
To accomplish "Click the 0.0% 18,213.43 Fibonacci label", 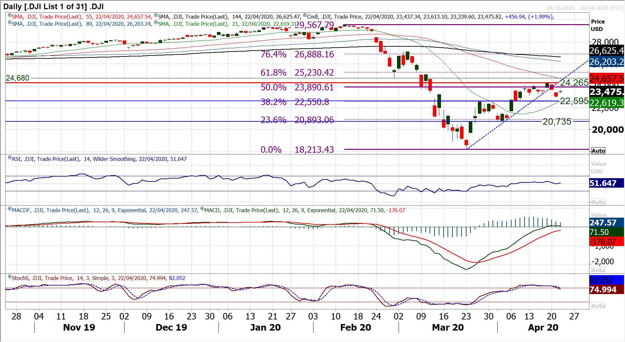I will [x=297, y=149].
